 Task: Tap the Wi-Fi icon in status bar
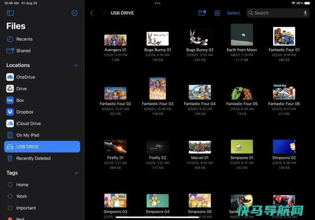(293, 3)
